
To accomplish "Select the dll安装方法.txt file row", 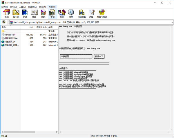I will click(30, 38).
